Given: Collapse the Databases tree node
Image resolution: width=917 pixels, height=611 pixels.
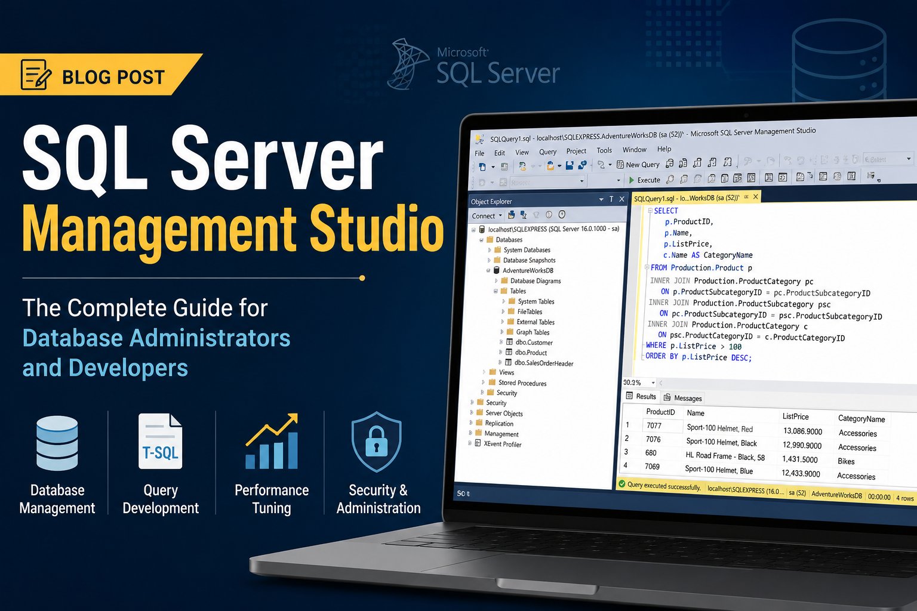Looking at the screenshot, I should tap(482, 240).
